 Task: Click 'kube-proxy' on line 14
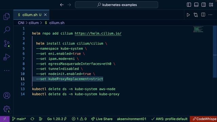click(109, 94)
